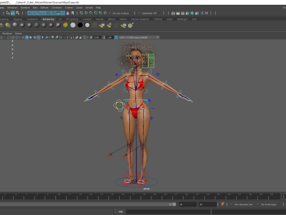Image resolution: width=286 pixels, height=215 pixels.
Task: Open the ACES 1.0 SDR-video view transform dropdown
Action: tap(139, 38)
